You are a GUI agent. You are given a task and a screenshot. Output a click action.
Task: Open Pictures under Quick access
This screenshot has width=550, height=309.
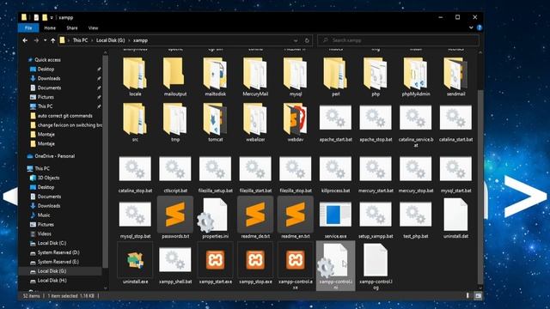click(46, 97)
